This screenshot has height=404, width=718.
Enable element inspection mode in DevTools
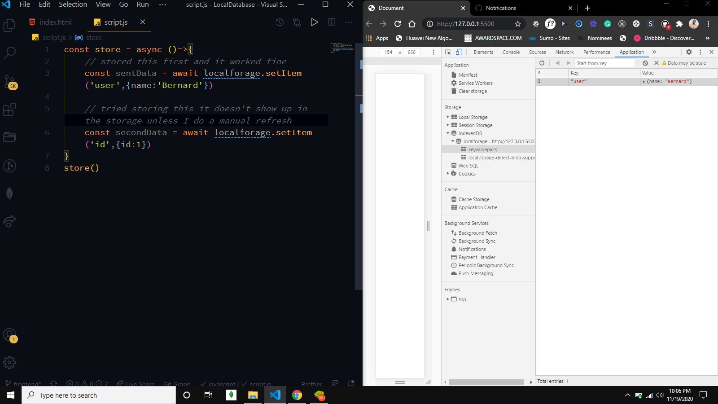click(448, 52)
